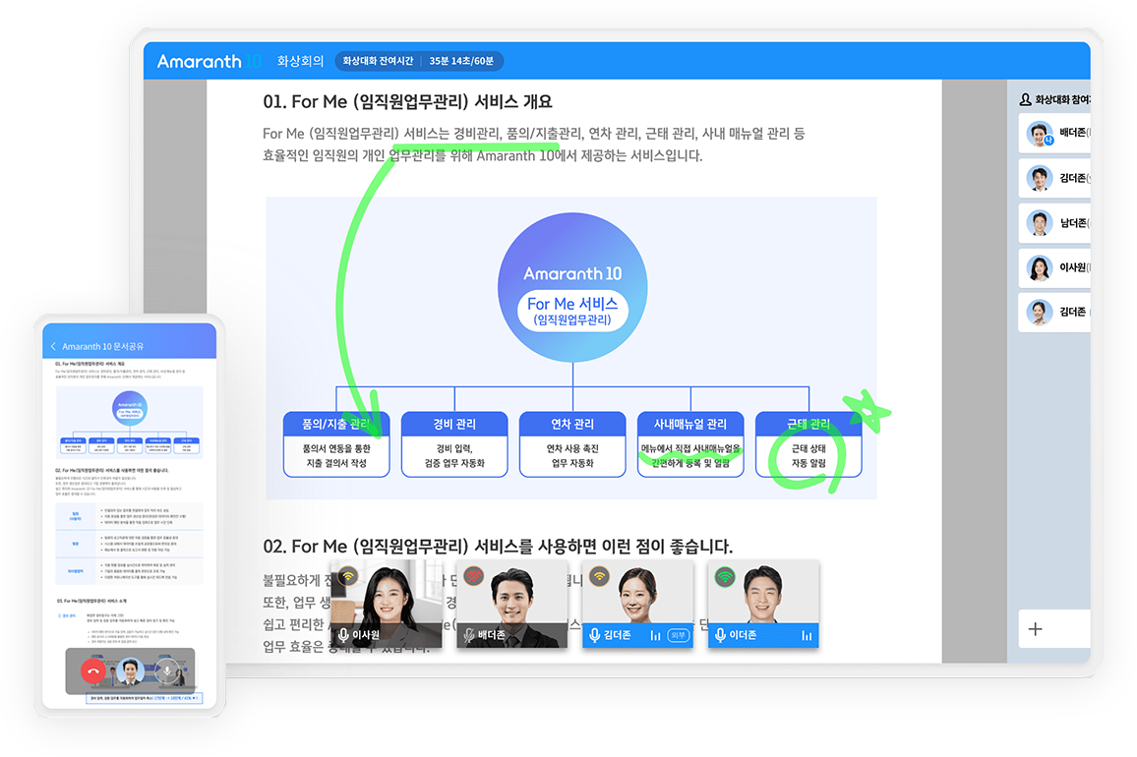Click the volume level bars on 이더존's tile
This screenshot has height=757, width=1137.
point(807,636)
